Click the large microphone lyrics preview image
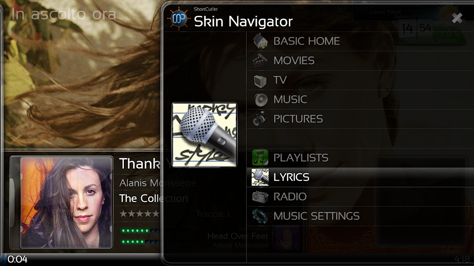 pos(204,134)
